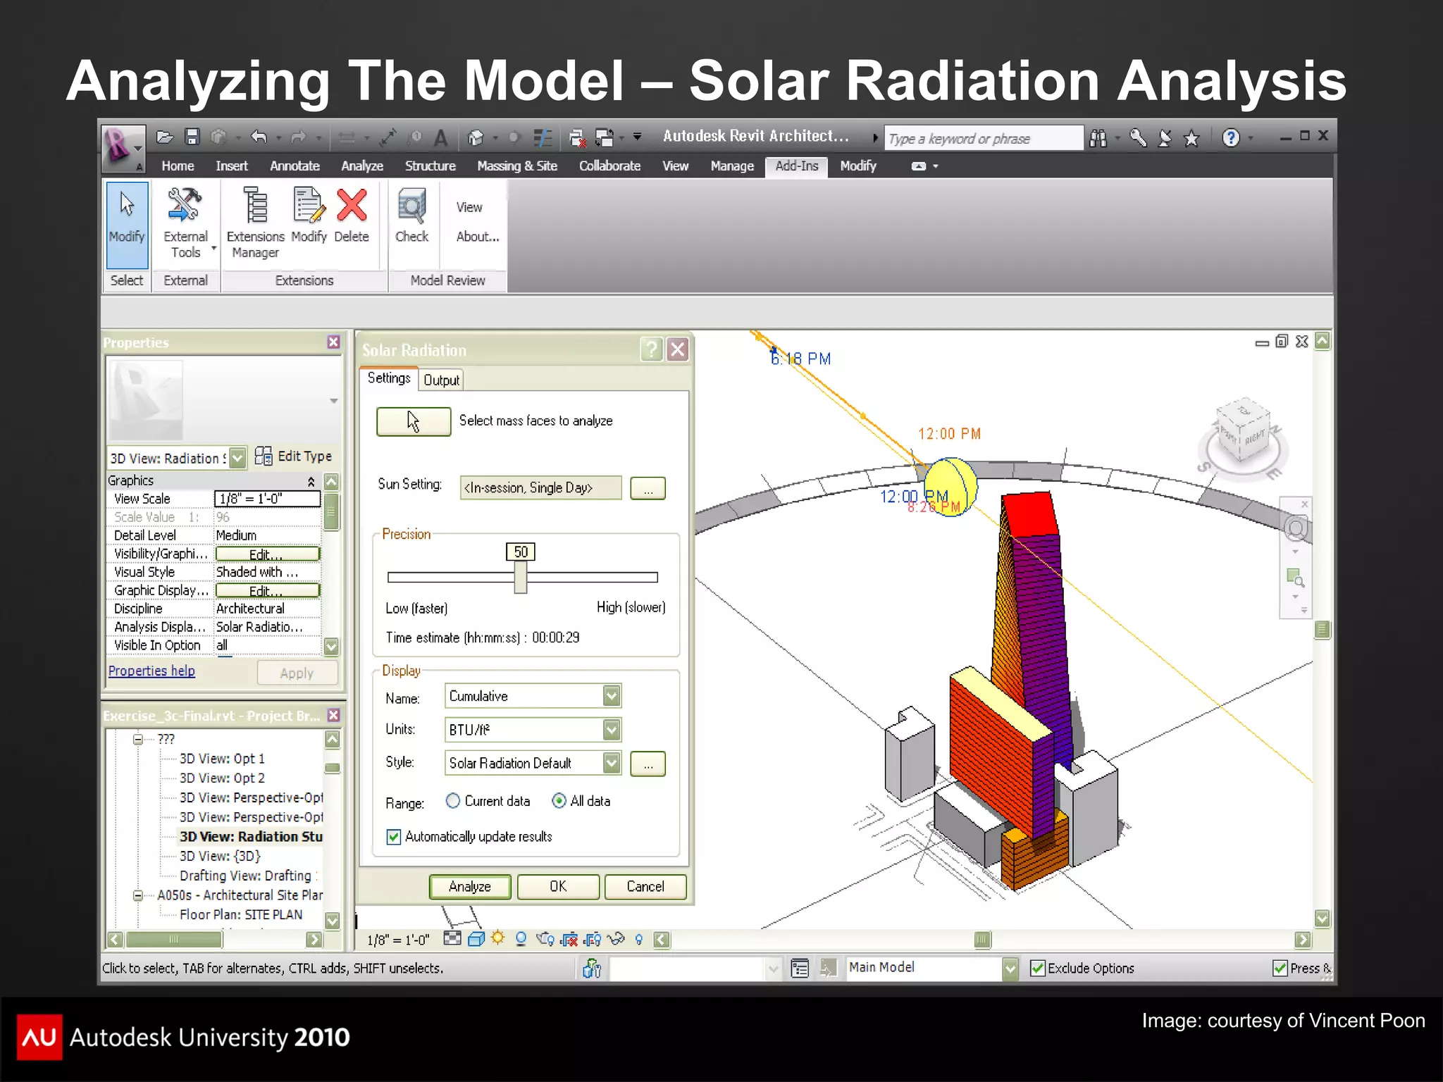Click the Precision slider handle

(x=521, y=578)
